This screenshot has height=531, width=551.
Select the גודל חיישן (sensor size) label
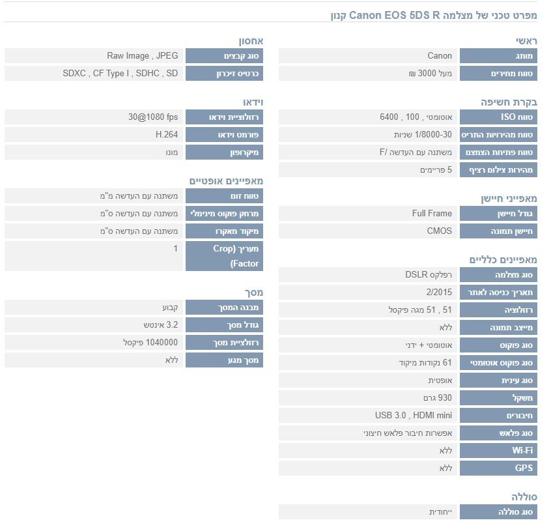coord(498,213)
